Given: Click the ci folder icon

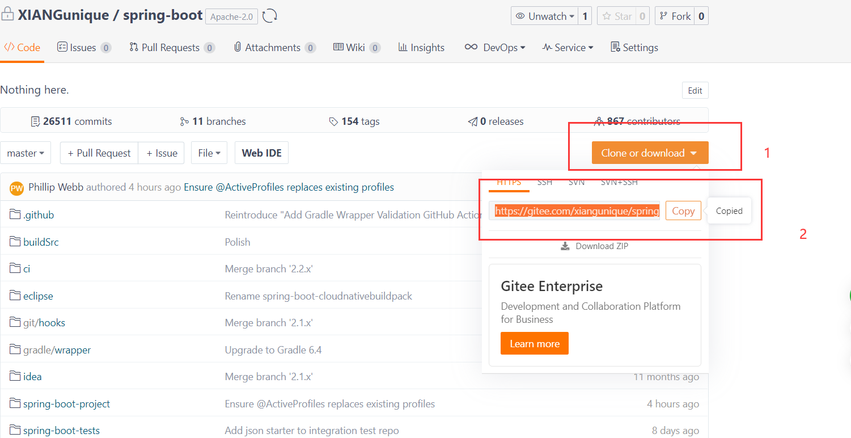Looking at the screenshot, I should click(15, 268).
